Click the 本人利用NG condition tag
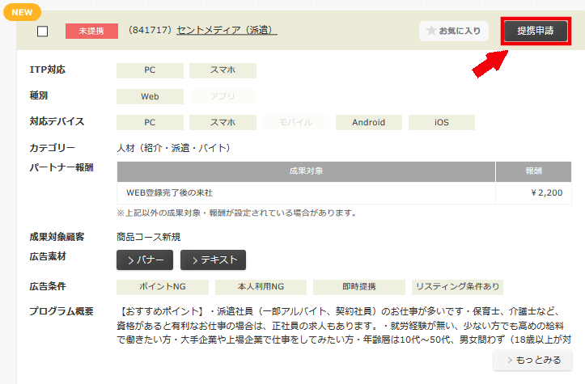The image size is (585, 384). point(261,287)
